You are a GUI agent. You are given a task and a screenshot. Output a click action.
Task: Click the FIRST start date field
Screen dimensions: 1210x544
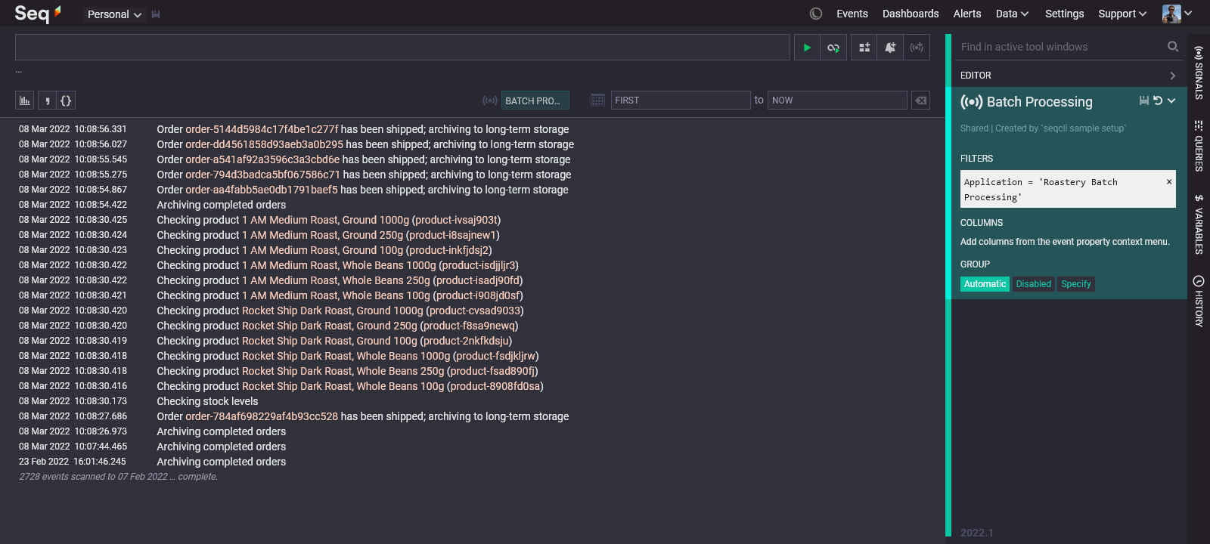(681, 100)
